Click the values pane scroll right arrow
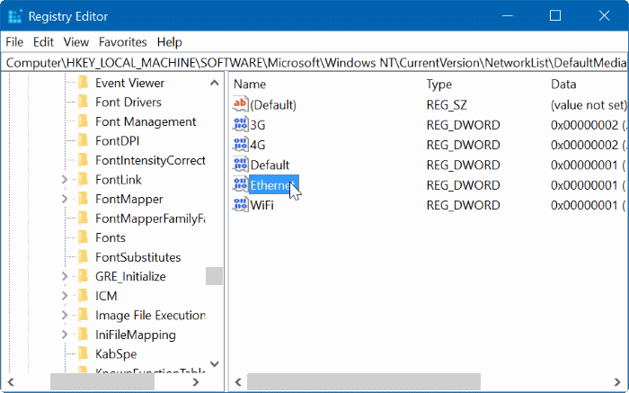This screenshot has height=393, width=629. coord(617,382)
